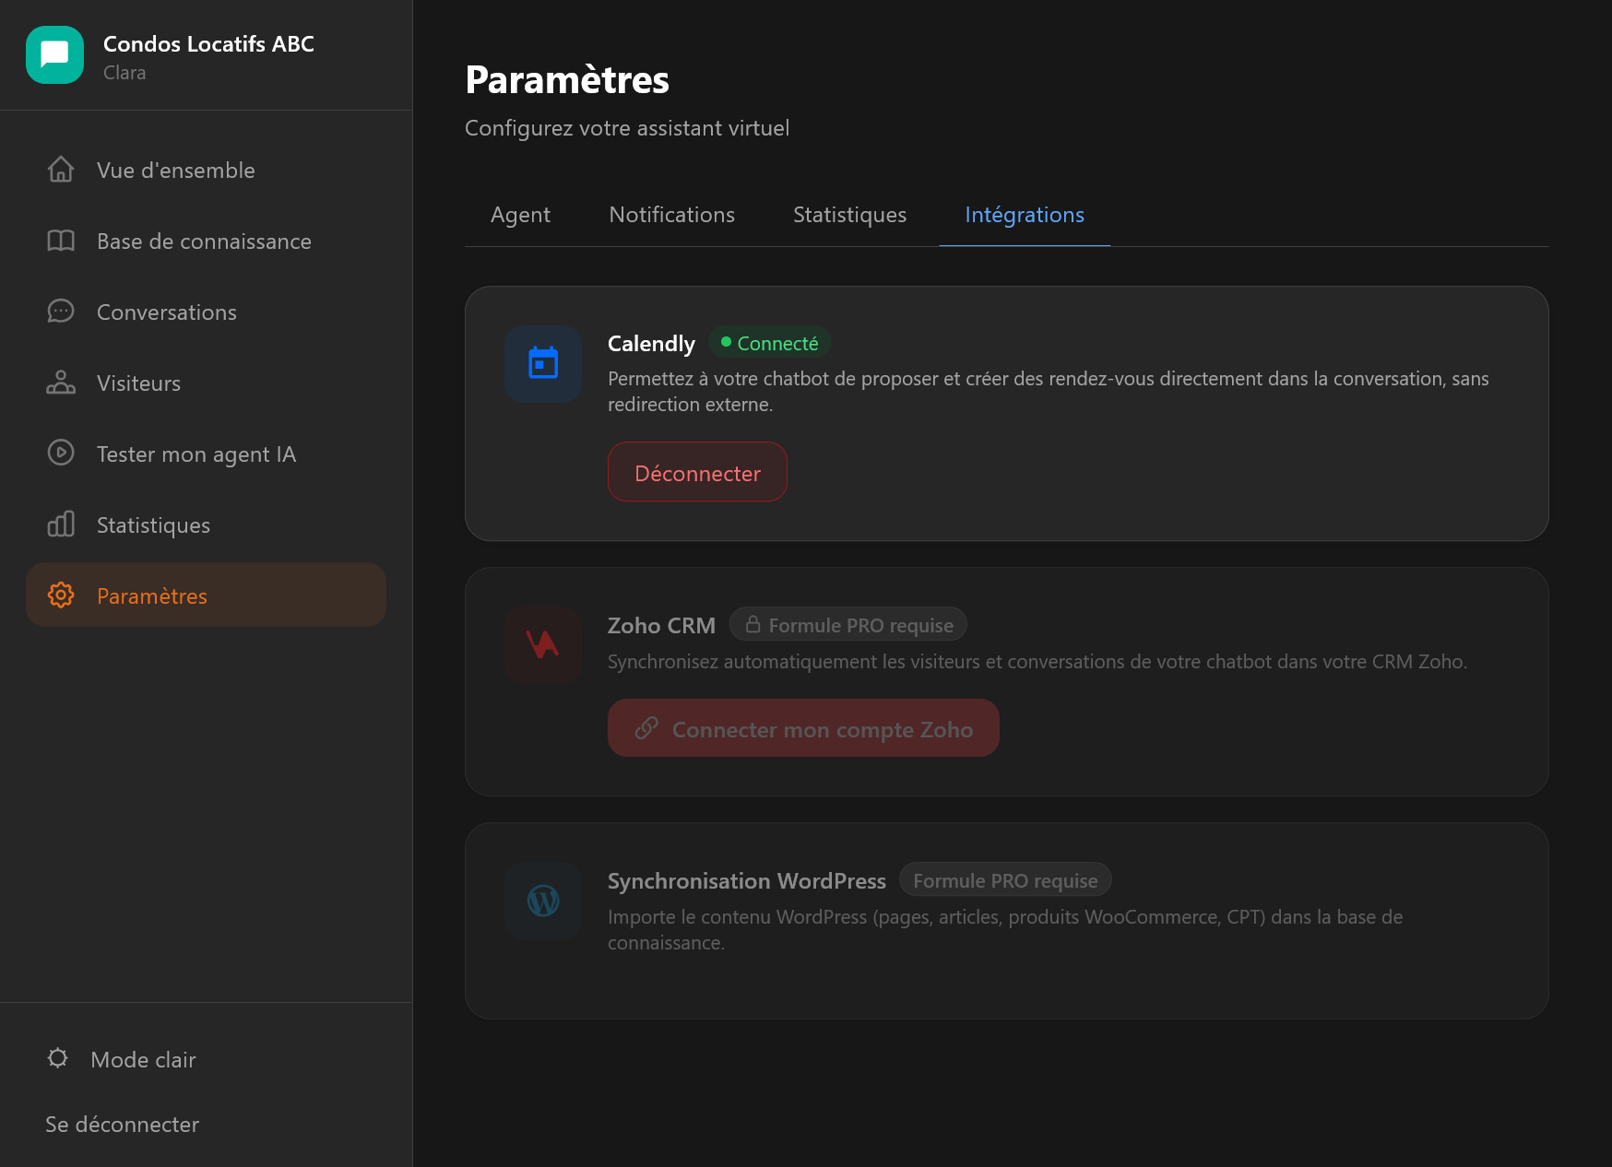Viewport: 1612px width, 1167px height.
Task: Click Se déconnecter to log out
Action: click(122, 1124)
